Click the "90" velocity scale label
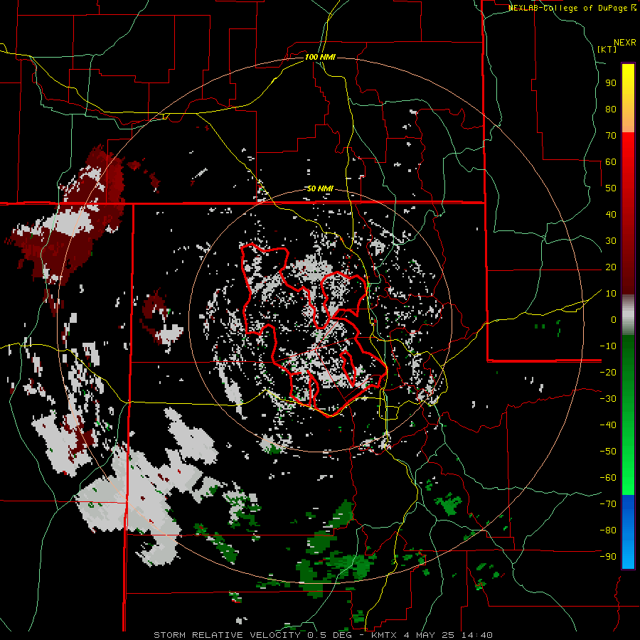Screen dimensions: 640x640 611,83
